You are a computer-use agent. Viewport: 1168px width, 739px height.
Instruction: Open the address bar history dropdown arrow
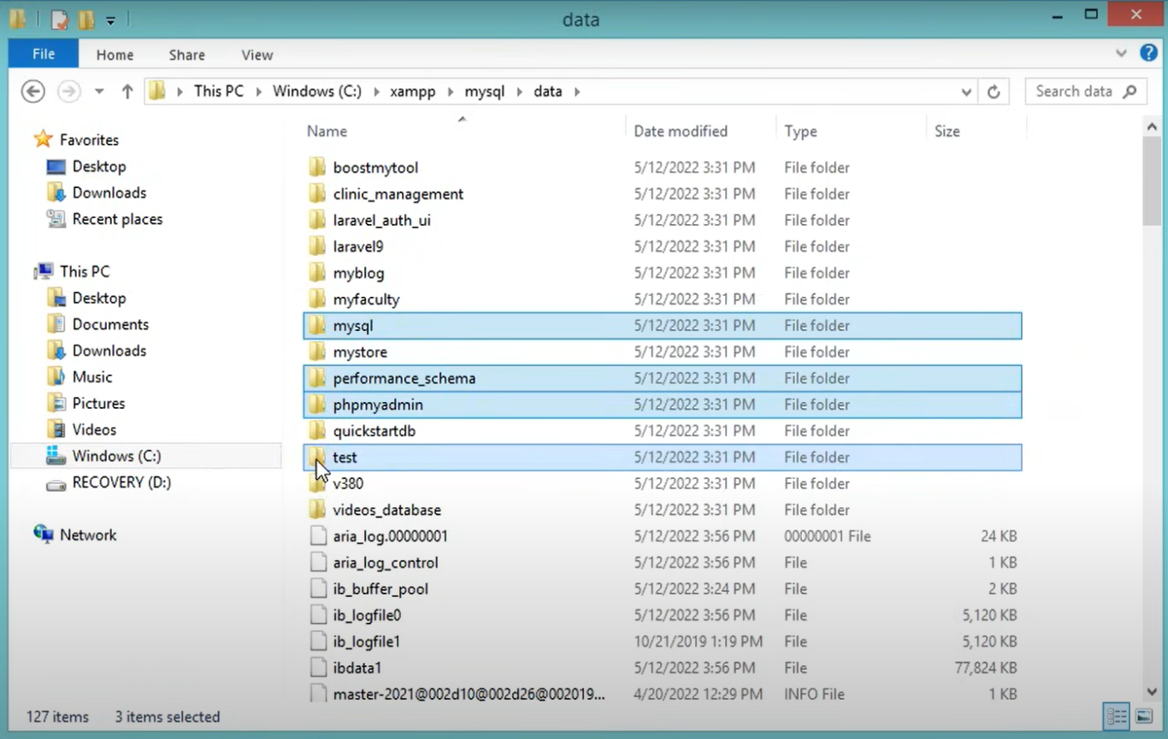(966, 91)
